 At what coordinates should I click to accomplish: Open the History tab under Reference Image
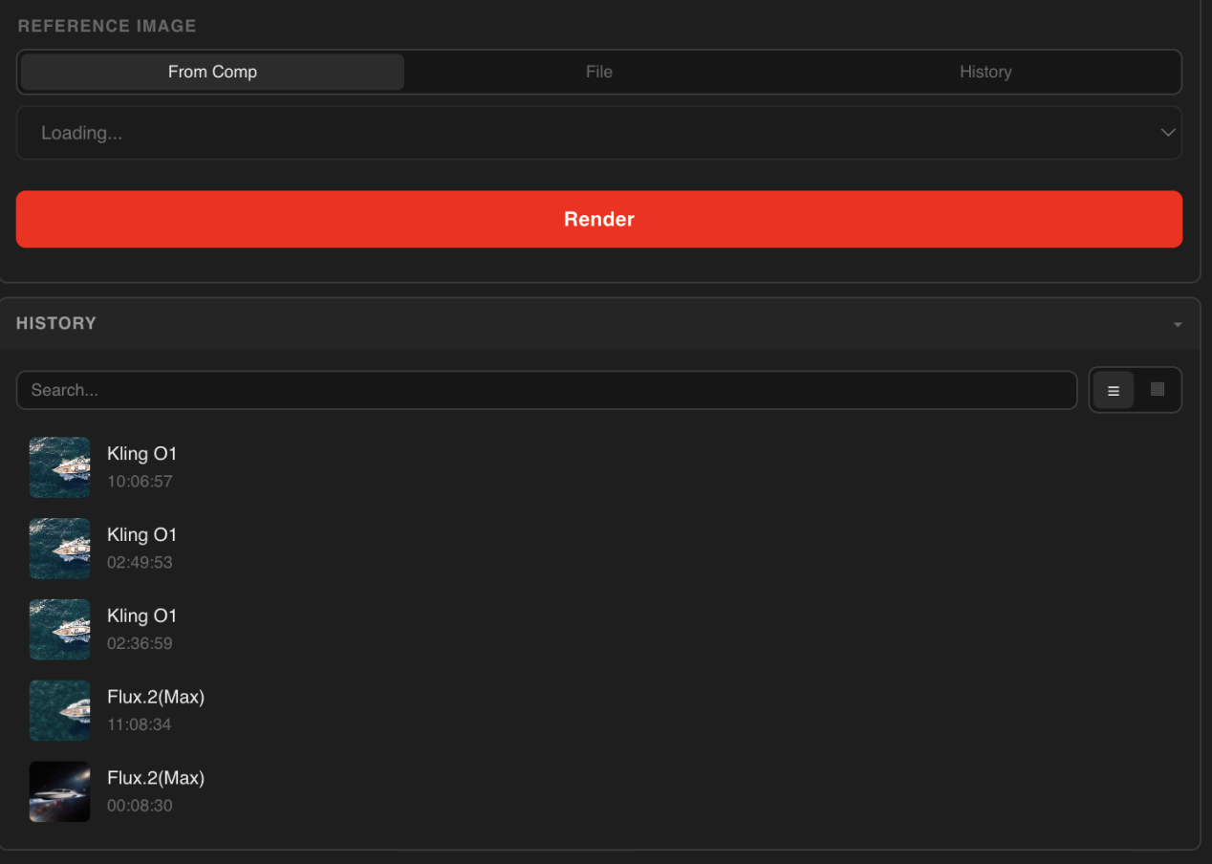[985, 72]
